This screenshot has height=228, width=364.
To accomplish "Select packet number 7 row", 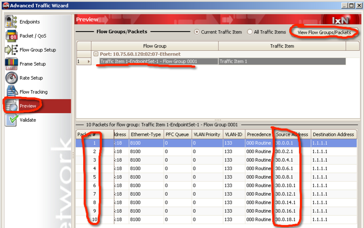I will (x=216, y=194).
